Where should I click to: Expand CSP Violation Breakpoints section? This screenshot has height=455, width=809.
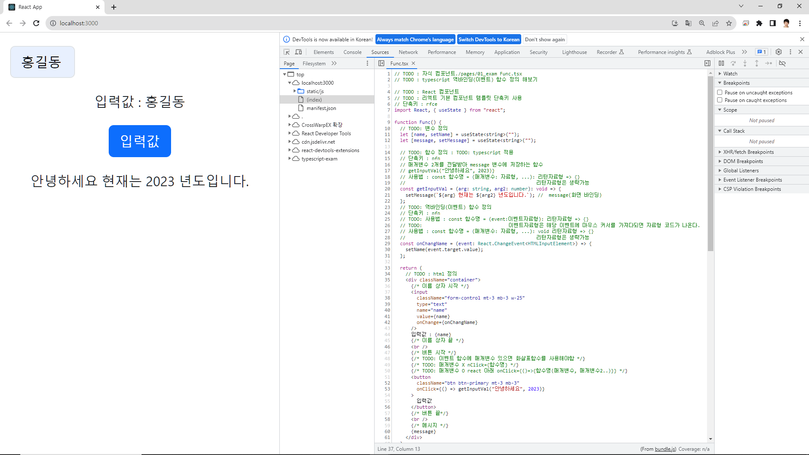pyautogui.click(x=761, y=189)
